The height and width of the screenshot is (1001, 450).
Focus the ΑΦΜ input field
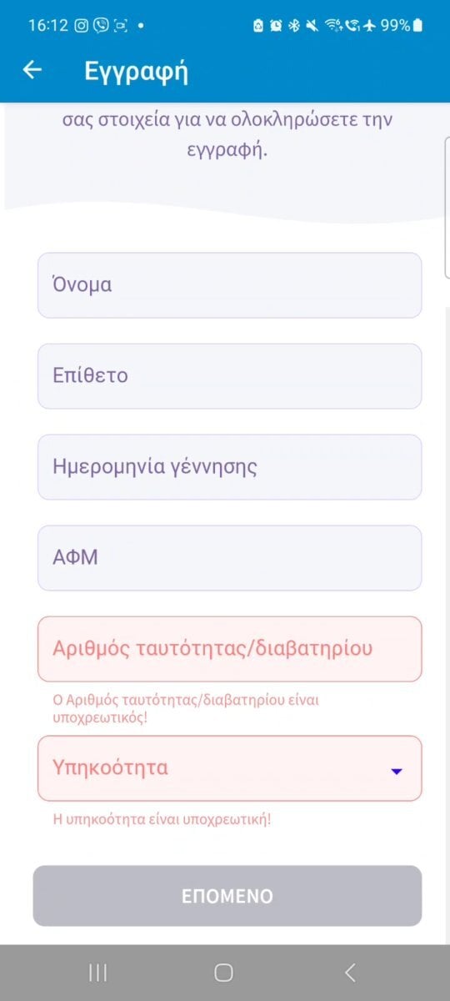pyautogui.click(x=230, y=558)
